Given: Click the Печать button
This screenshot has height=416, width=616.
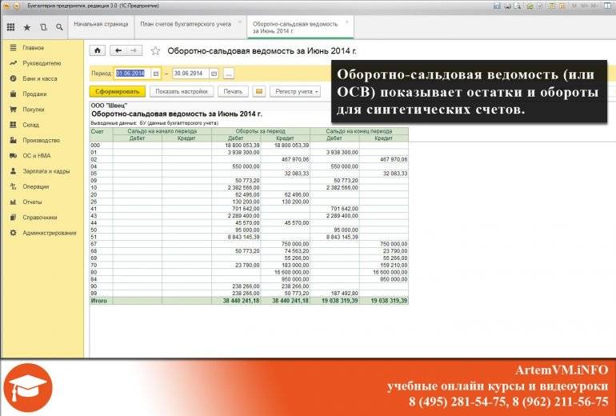Looking at the screenshot, I should pyautogui.click(x=233, y=91).
